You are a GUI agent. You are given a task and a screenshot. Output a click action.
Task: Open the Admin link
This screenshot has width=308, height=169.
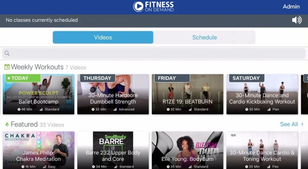point(291,7)
